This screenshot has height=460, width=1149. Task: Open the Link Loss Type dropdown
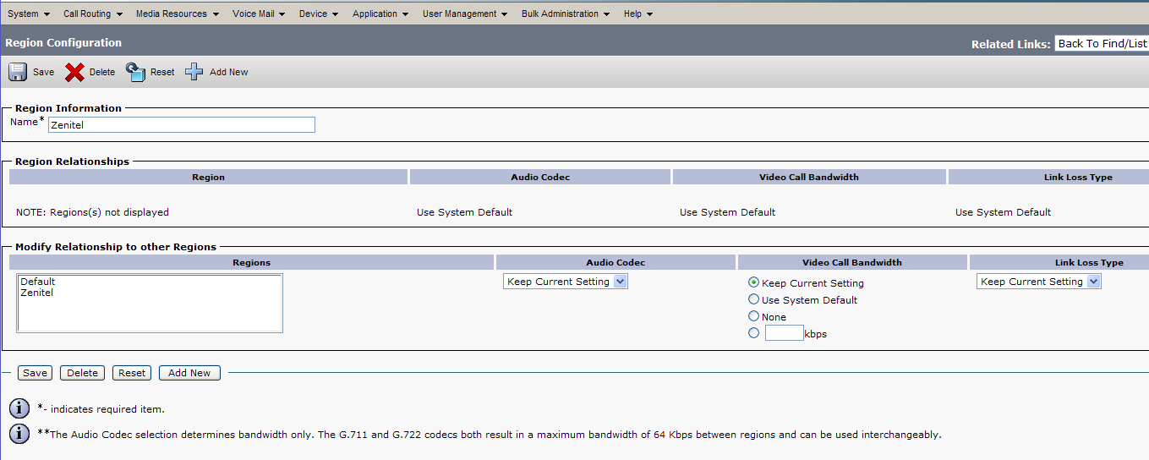[1039, 282]
